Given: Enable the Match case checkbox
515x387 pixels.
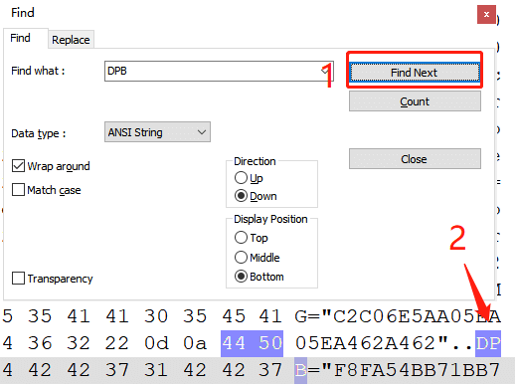Looking at the screenshot, I should pos(18,190).
